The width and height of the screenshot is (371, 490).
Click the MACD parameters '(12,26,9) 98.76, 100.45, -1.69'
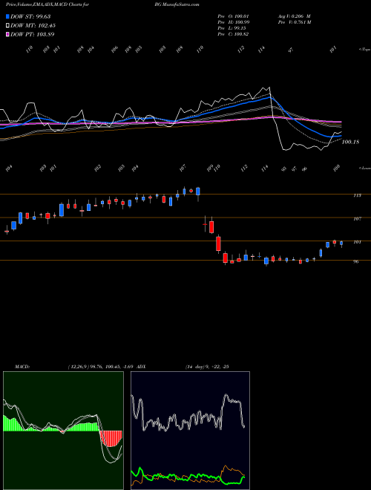[x=101, y=367]
